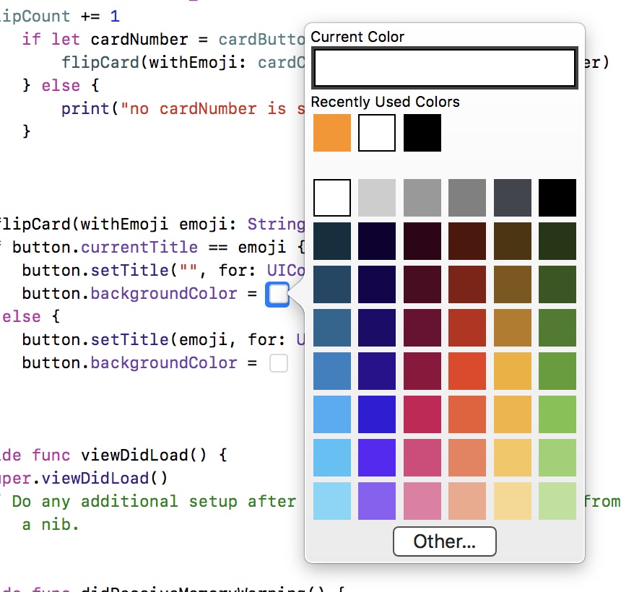Choose the darkest maroon swatch
Viewport: 621px width, 592px height.
(422, 240)
